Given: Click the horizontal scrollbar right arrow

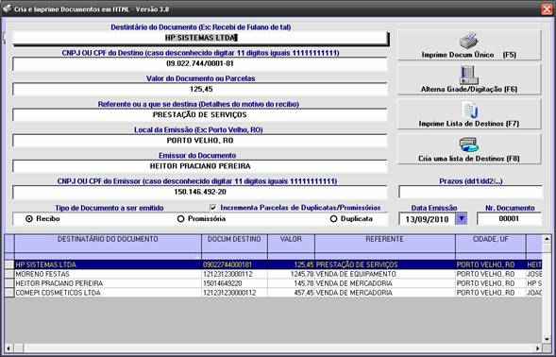Looking at the screenshot, I should tap(538, 348).
